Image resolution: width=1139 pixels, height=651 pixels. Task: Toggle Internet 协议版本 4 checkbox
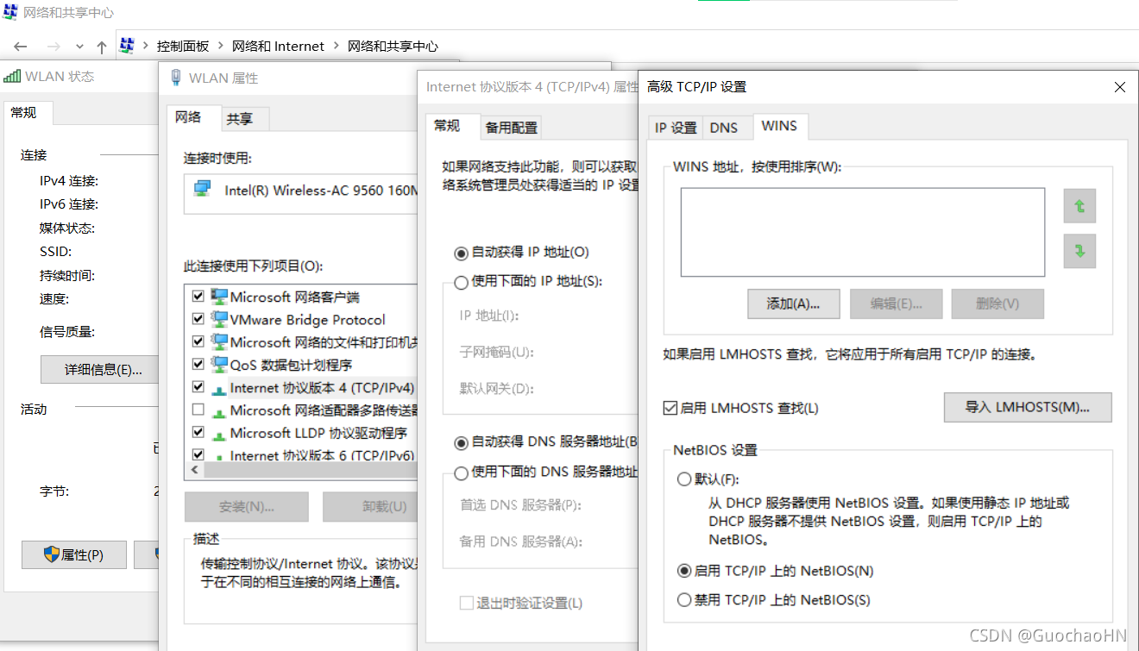198,387
